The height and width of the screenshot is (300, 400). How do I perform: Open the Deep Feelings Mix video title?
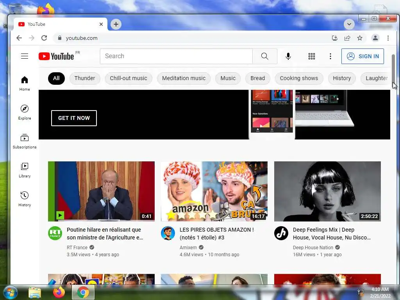(332, 234)
